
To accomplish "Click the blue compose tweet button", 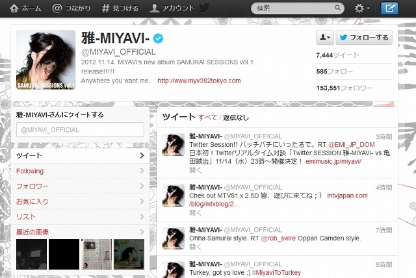I will click(x=389, y=8).
